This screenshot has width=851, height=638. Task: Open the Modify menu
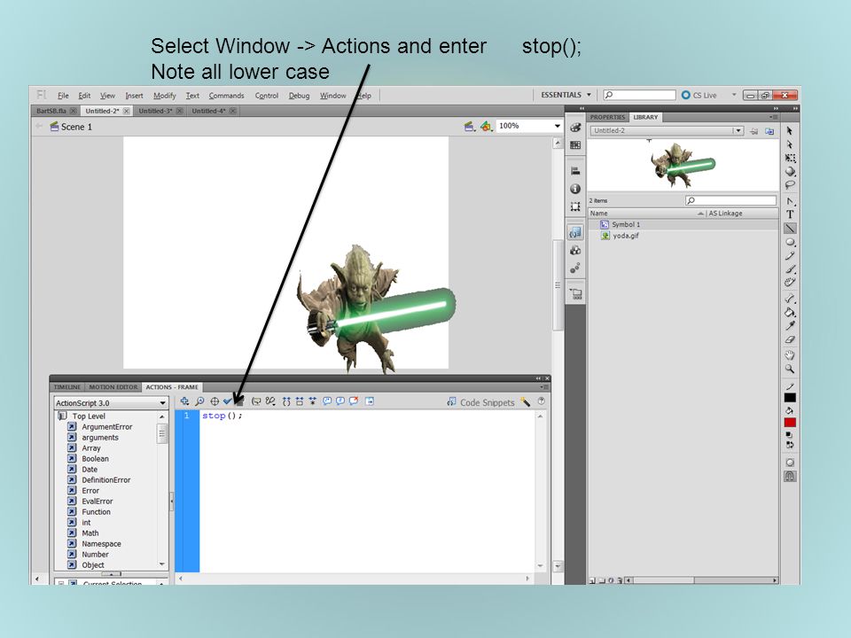165,96
